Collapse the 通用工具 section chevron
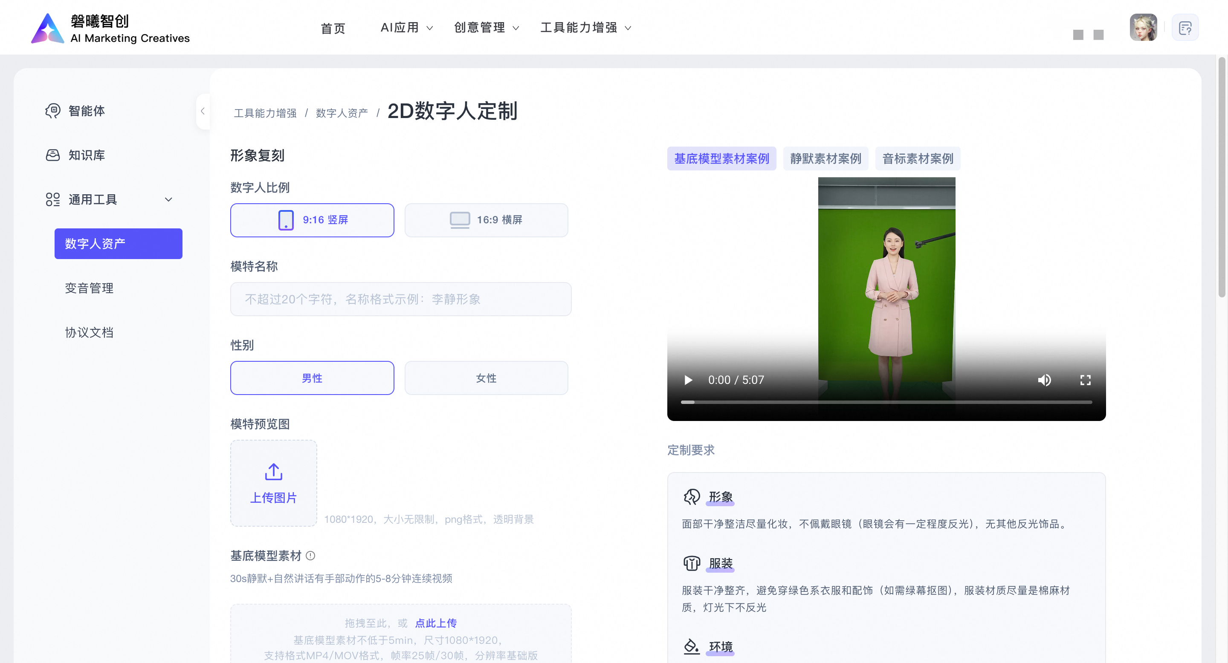This screenshot has height=663, width=1228. 168,199
